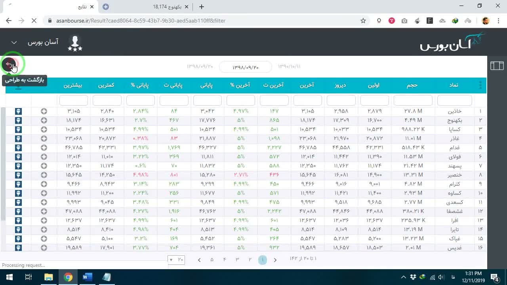Screen dimensions: 507x285
Task: Click the plus icon in the کساپا row
Action: pyautogui.click(x=44, y=129)
